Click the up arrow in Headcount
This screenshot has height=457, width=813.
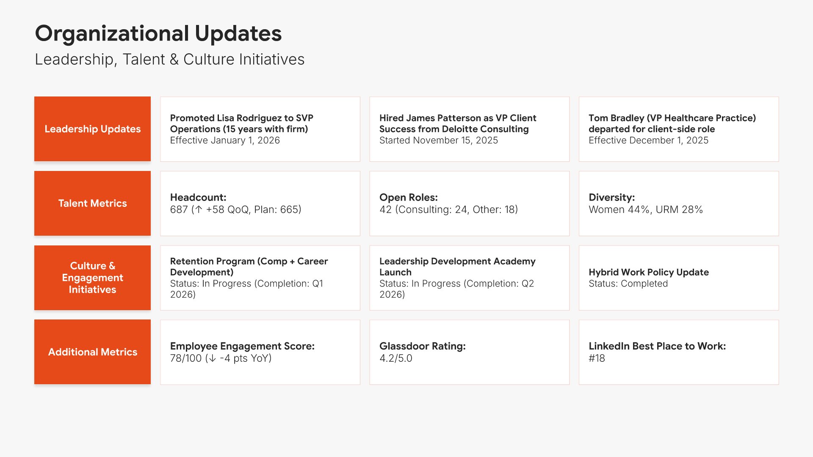point(199,209)
